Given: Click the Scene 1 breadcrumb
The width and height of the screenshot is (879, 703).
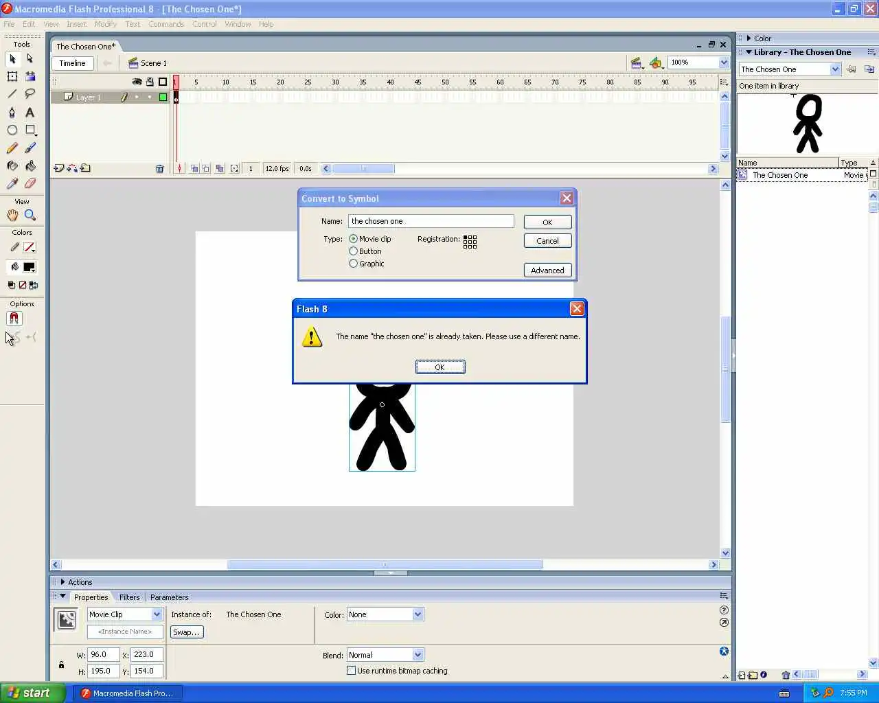Looking at the screenshot, I should 147,63.
